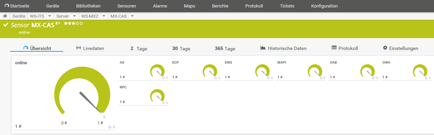434x135 pixels.
Task: Open the Maps main menu
Action: [189, 6]
